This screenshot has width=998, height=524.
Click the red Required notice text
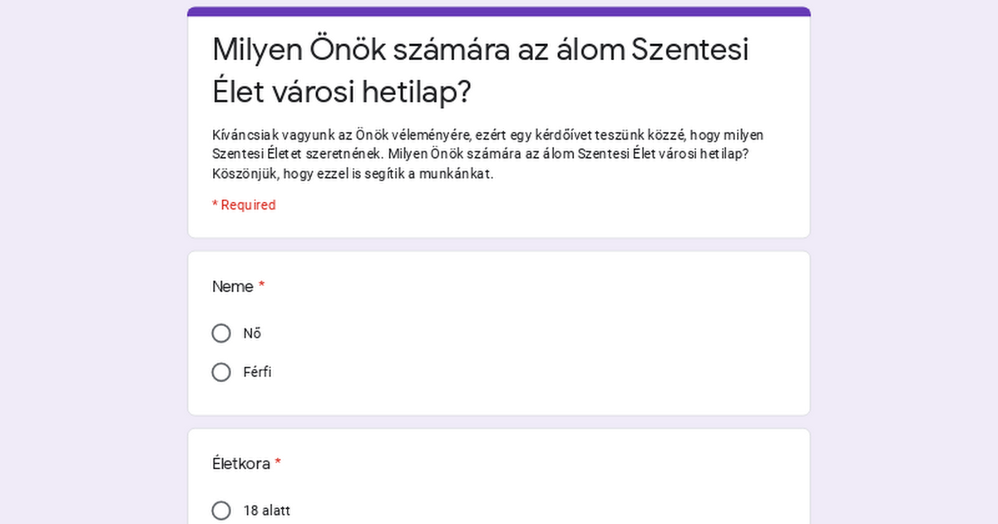pyautogui.click(x=244, y=205)
